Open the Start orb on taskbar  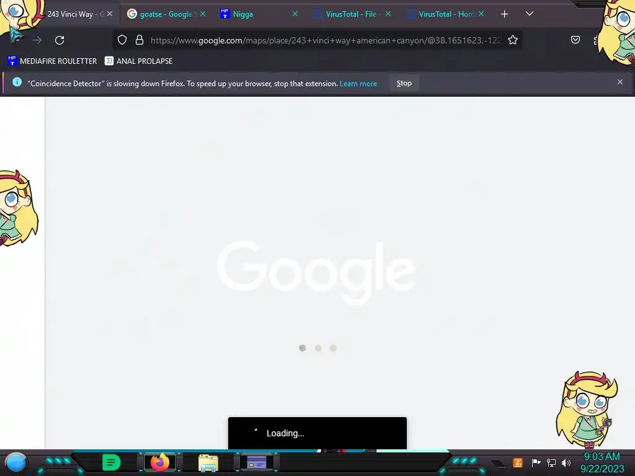(x=16, y=463)
